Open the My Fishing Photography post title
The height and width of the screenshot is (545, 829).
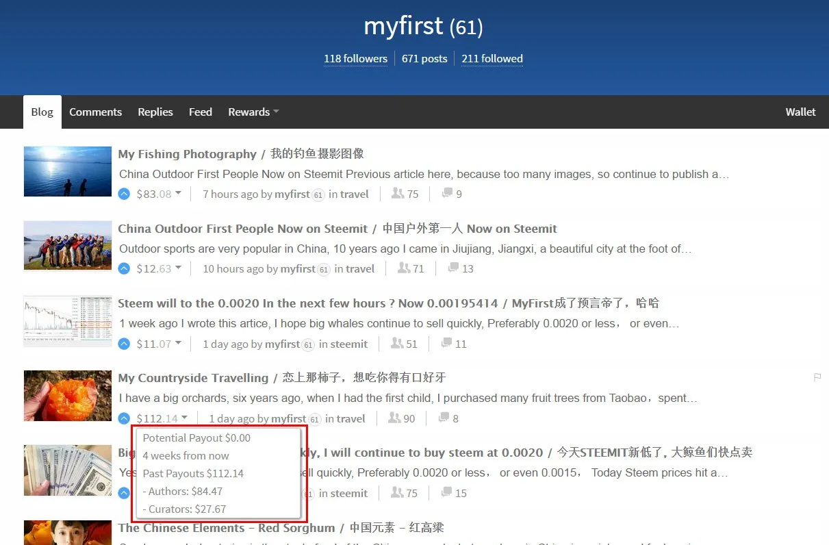241,154
